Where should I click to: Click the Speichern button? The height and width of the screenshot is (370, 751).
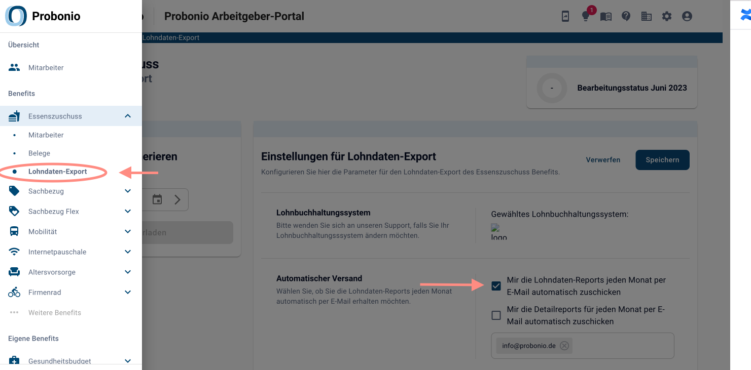coord(662,159)
